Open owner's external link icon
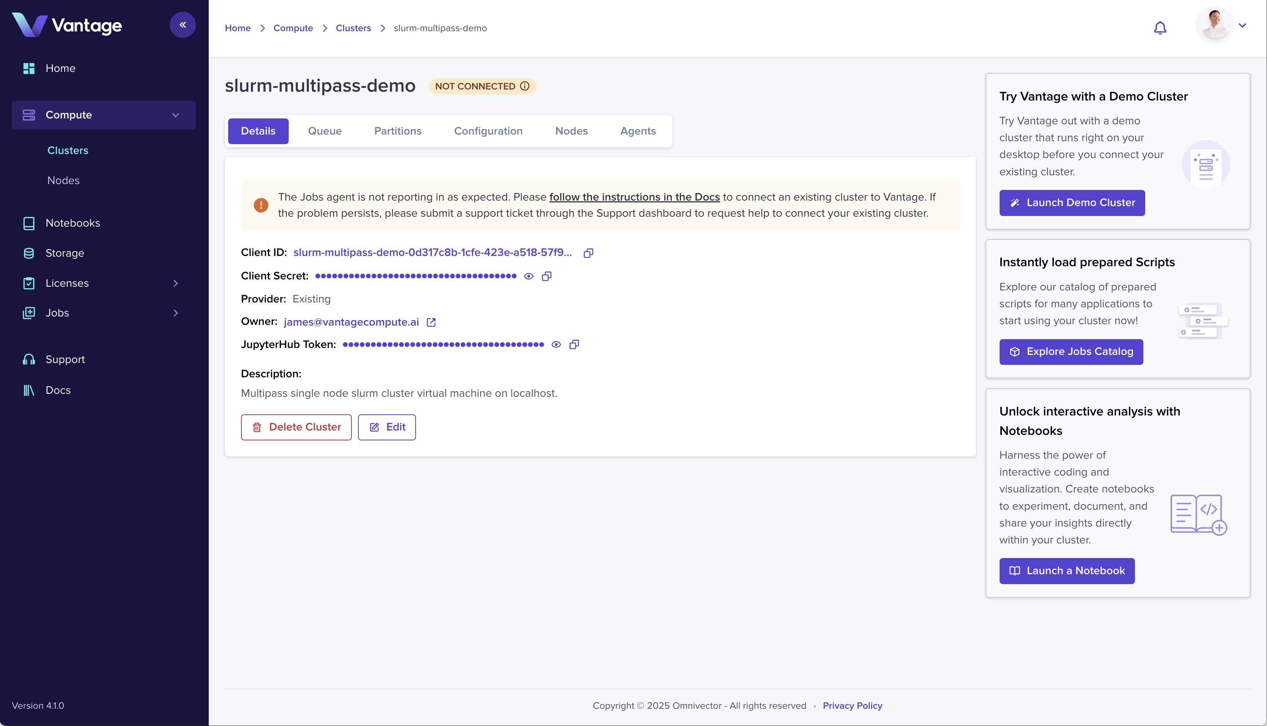The image size is (1267, 726). pyautogui.click(x=431, y=323)
